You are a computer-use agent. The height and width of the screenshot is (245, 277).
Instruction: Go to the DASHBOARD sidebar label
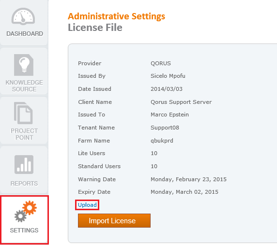point(25,34)
